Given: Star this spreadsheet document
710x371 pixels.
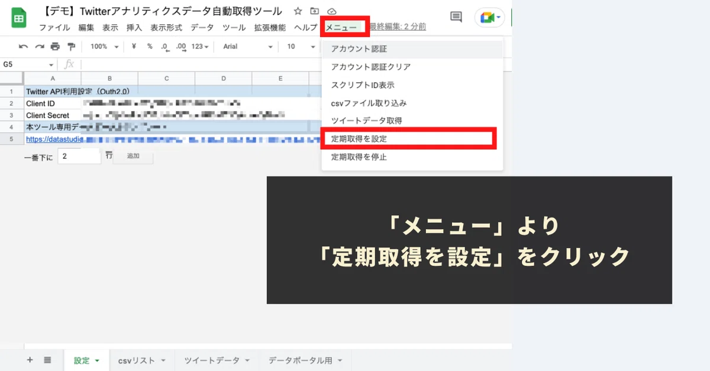Looking at the screenshot, I should [298, 11].
